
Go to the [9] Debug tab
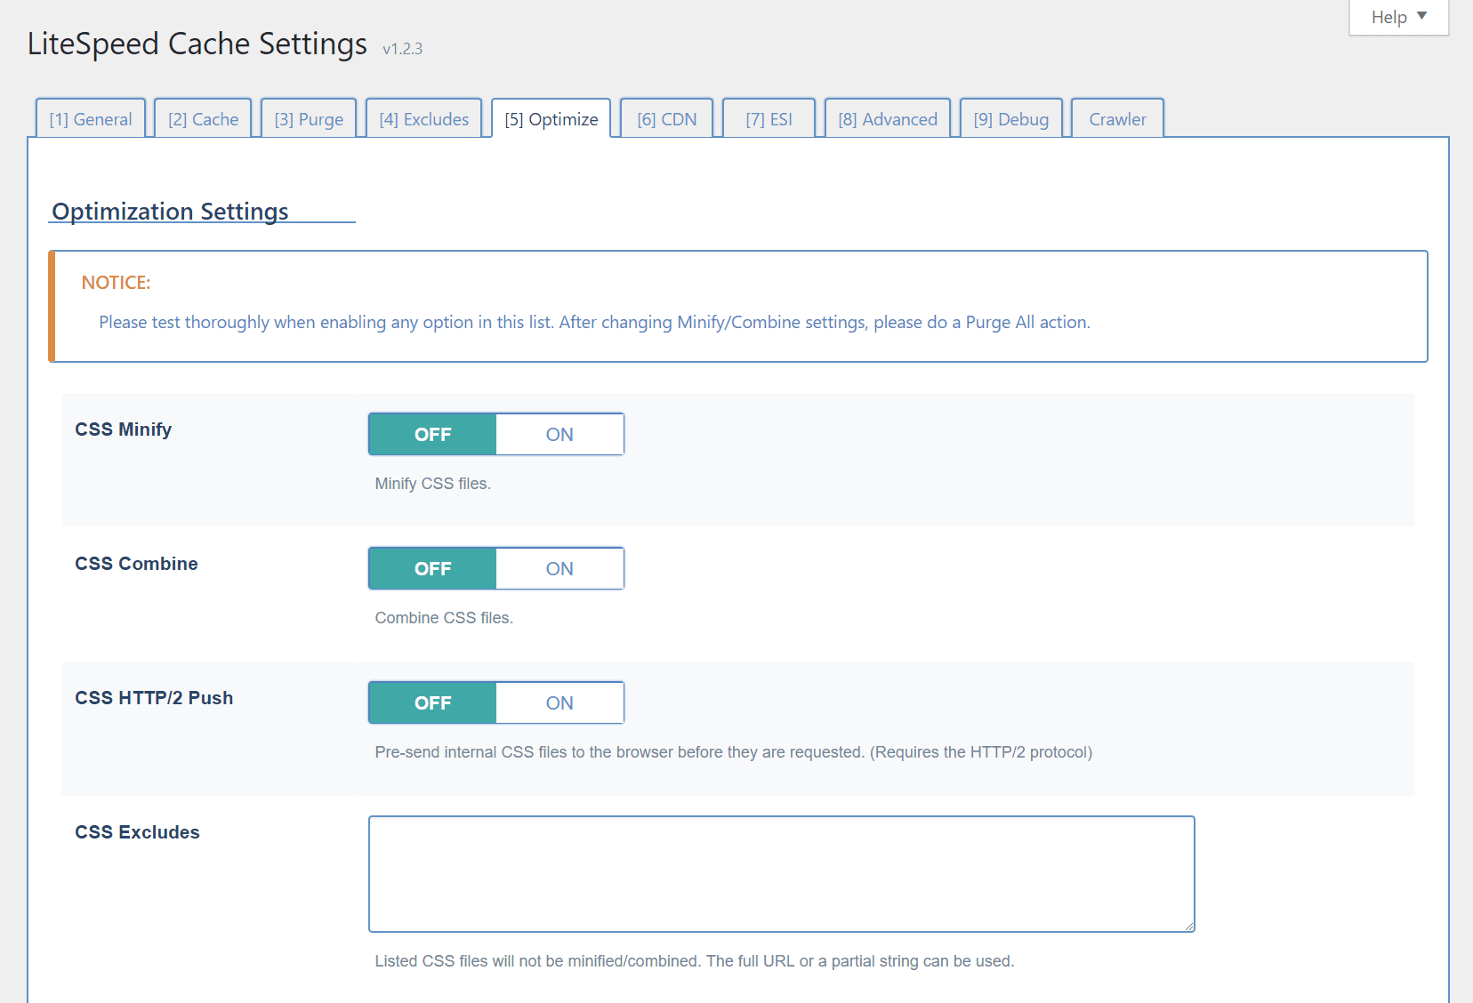(1011, 118)
